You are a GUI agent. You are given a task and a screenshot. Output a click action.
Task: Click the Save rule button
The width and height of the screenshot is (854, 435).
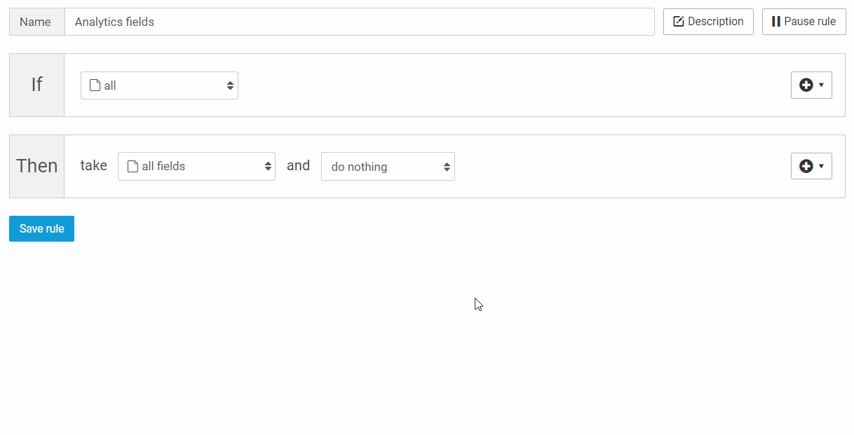[x=41, y=228]
